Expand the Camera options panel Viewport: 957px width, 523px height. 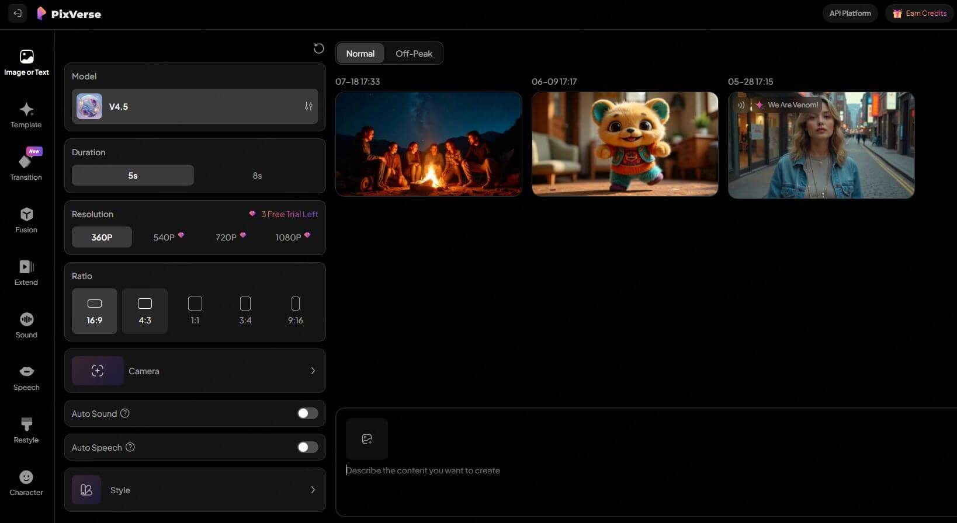pyautogui.click(x=195, y=371)
